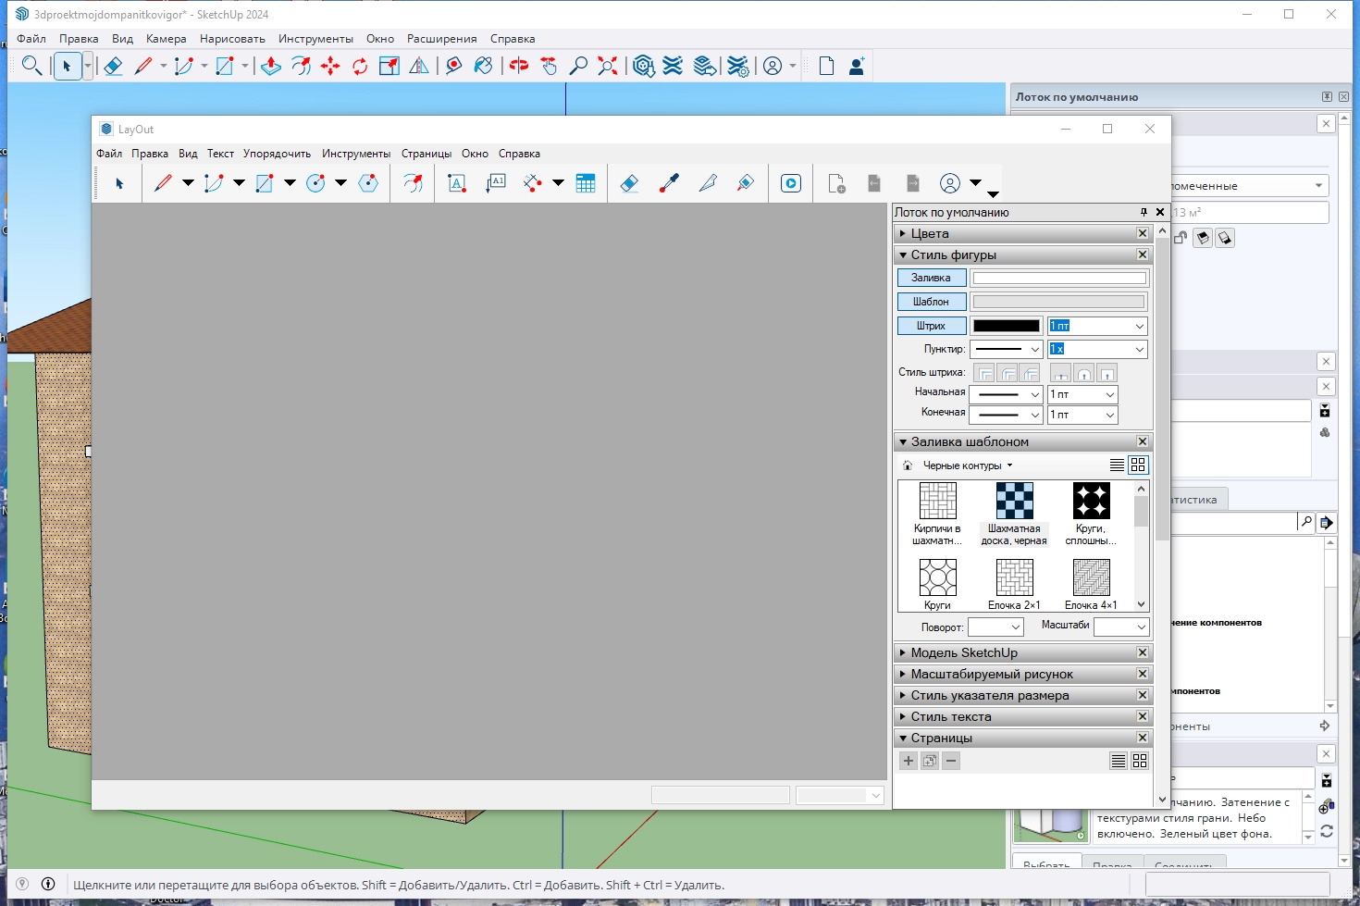Image resolution: width=1360 pixels, height=906 pixels.
Task: Click the LayOut Text tool
Action: pyautogui.click(x=456, y=183)
